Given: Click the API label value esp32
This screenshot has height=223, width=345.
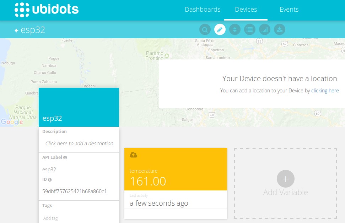Looking at the screenshot, I should [x=49, y=170].
